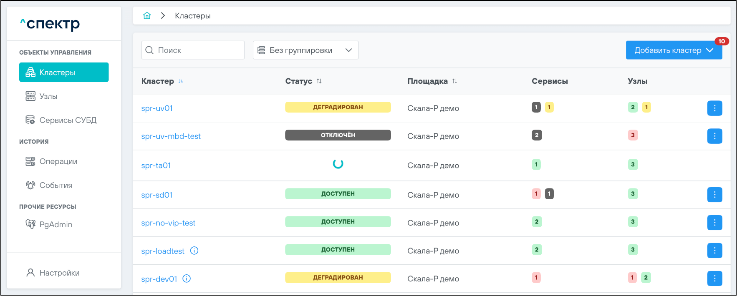Open three-dot menu for spr-uv01 row
This screenshot has width=737, height=296.
[x=714, y=108]
